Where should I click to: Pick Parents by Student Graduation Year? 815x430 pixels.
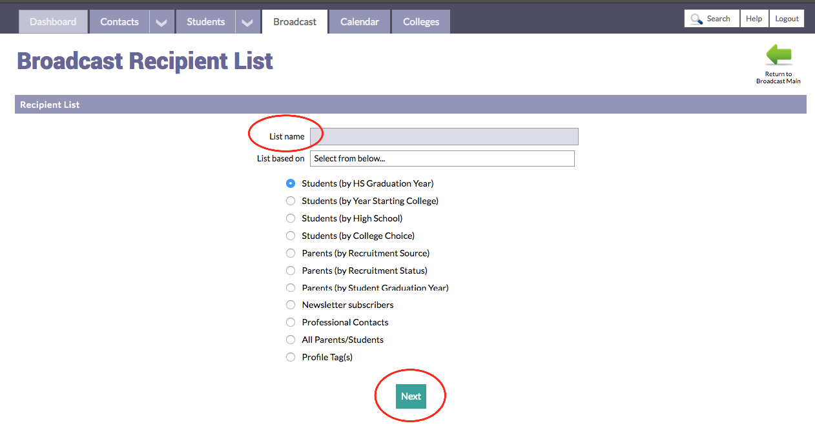click(x=291, y=288)
